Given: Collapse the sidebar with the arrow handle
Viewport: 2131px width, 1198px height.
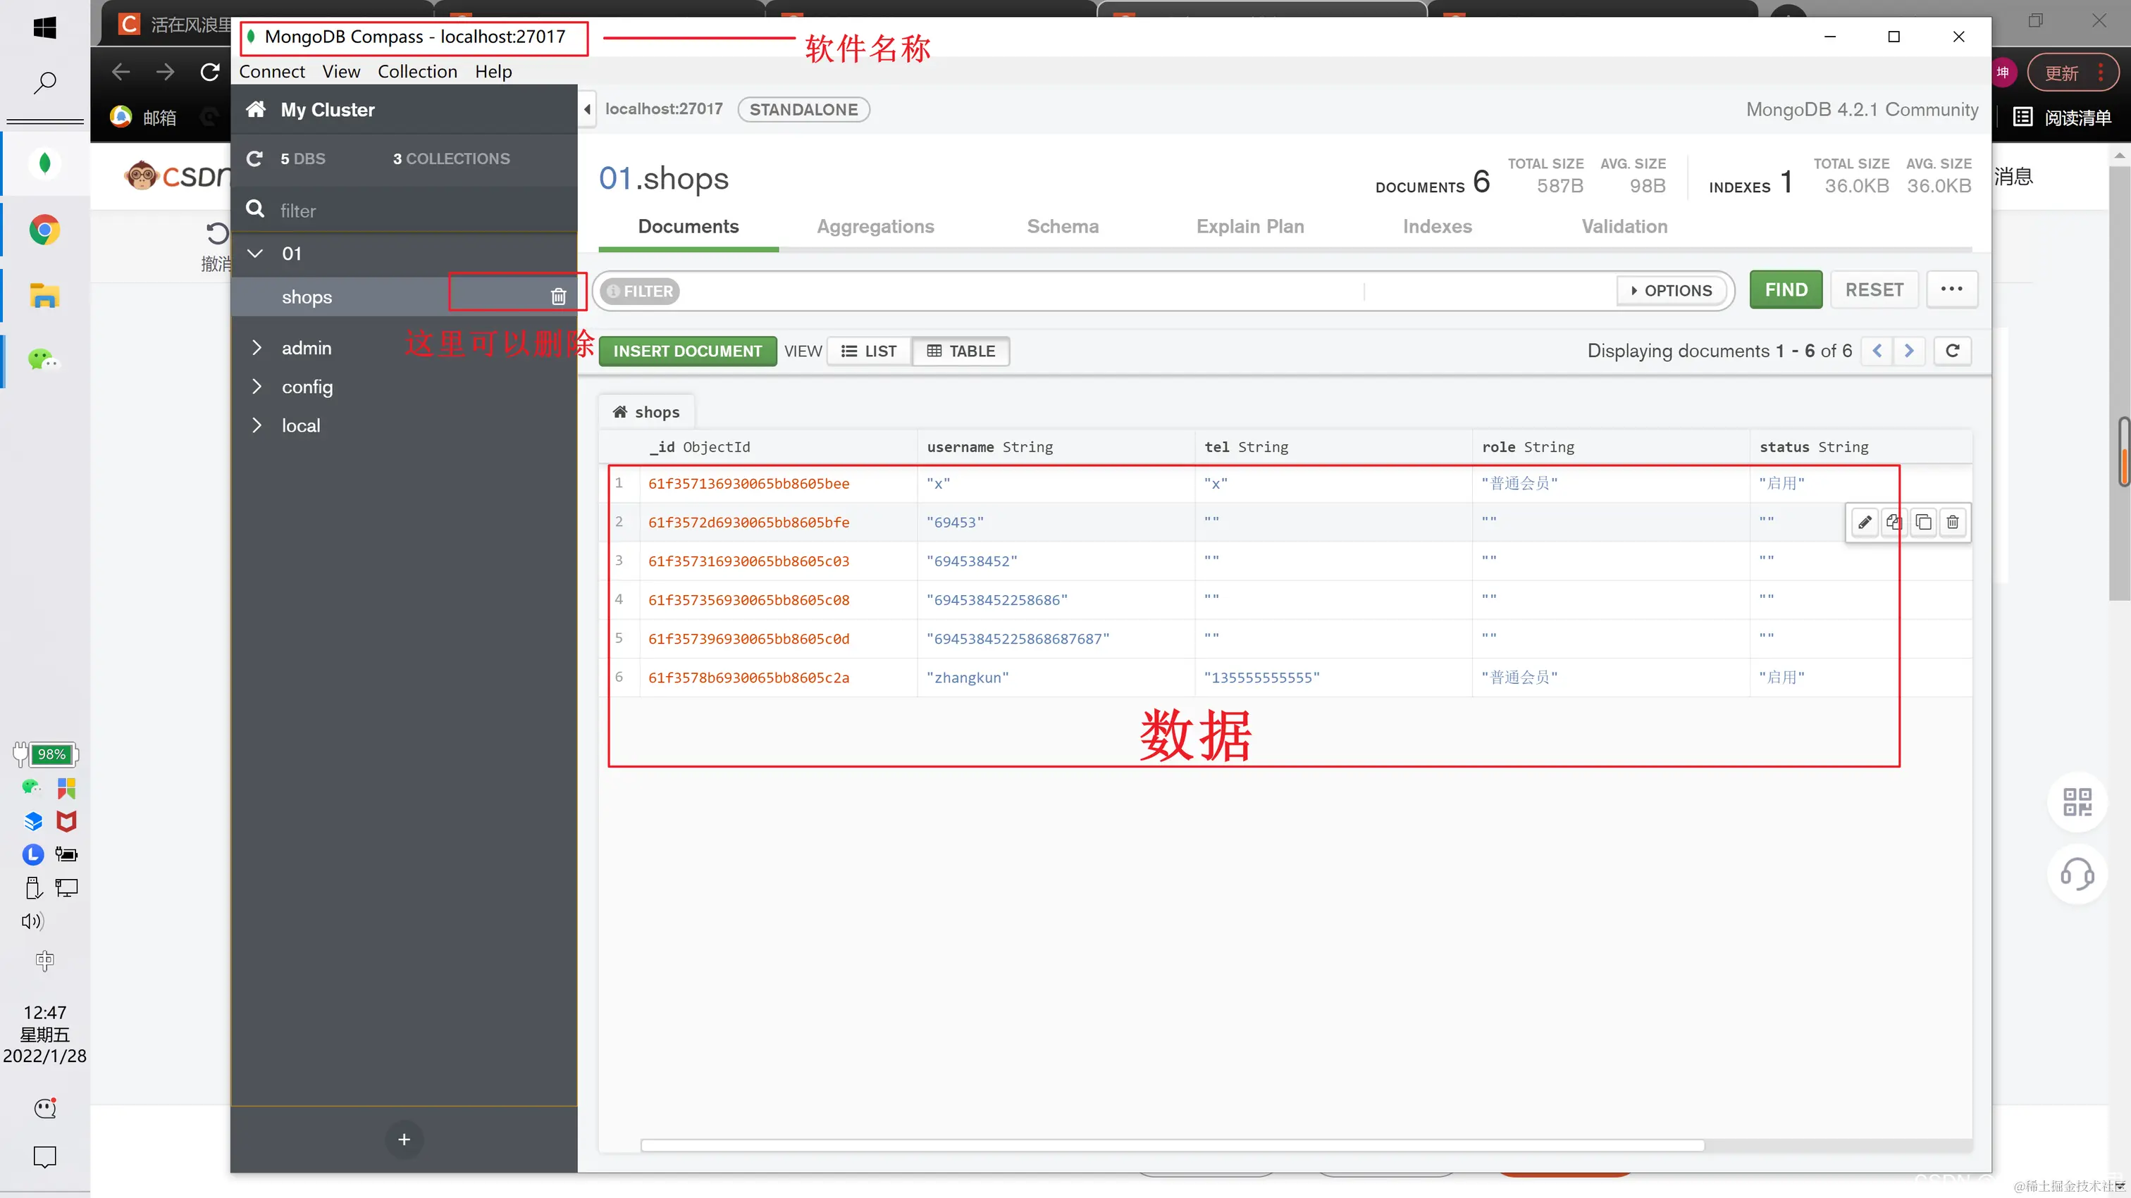Looking at the screenshot, I should point(586,109).
